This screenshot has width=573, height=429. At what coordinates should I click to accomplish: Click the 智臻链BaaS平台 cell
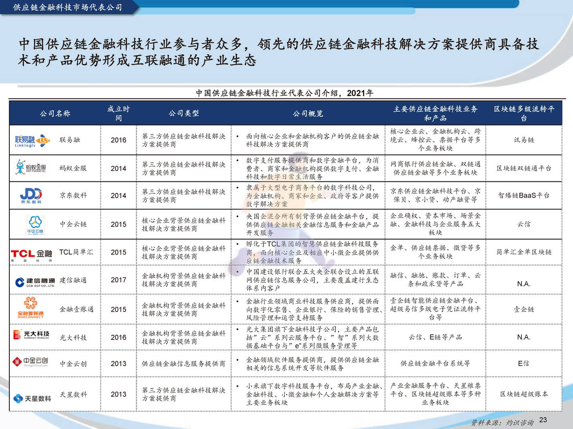(524, 195)
